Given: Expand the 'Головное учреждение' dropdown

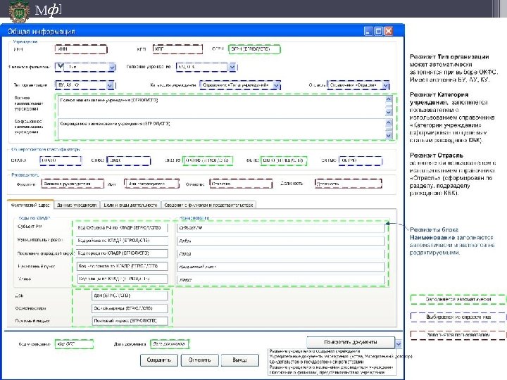Looking at the screenshot, I should pos(232,67).
